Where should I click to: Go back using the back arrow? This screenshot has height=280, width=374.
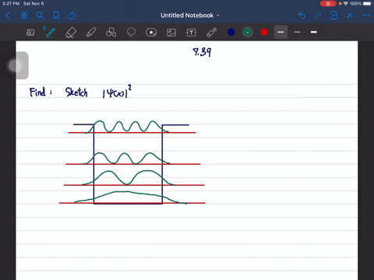pyautogui.click(x=8, y=16)
